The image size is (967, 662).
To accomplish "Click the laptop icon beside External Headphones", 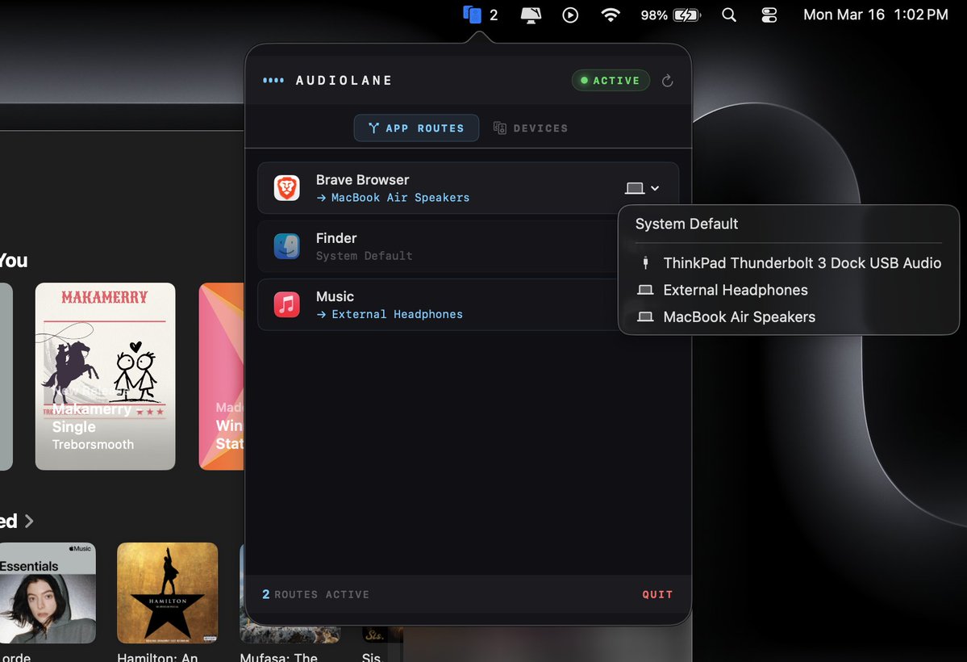I will 645,290.
